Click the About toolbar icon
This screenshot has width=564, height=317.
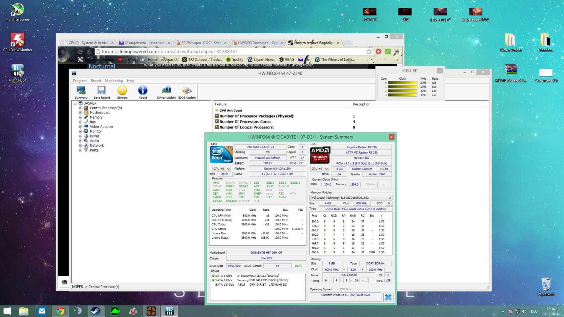pos(143,93)
